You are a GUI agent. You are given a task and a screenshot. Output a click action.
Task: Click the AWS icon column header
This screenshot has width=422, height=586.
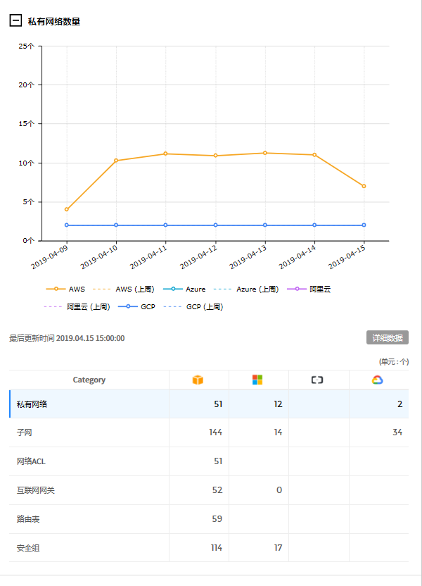pyautogui.click(x=198, y=380)
